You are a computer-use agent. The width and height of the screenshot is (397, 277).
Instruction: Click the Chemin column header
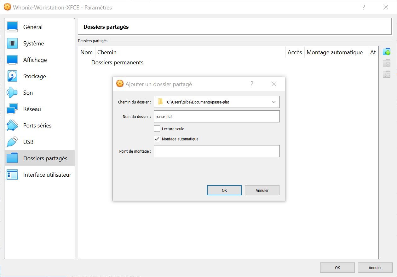point(191,52)
